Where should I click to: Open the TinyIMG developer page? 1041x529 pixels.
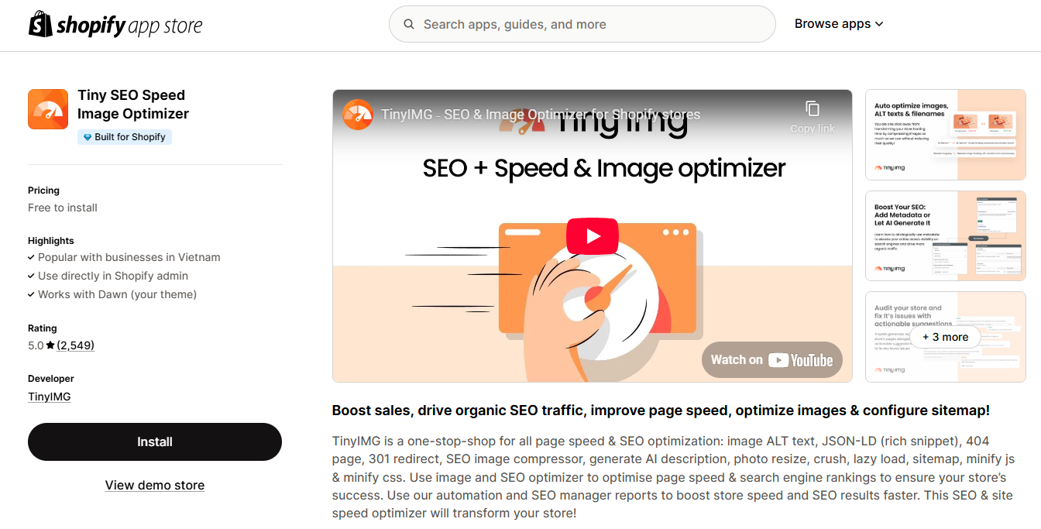pos(49,396)
